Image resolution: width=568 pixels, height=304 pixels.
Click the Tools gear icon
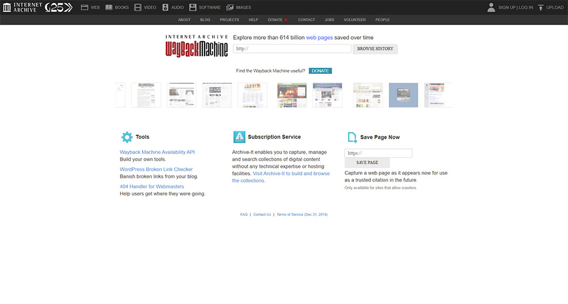[x=127, y=137]
